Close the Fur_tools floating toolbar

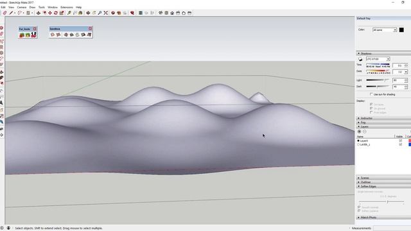click(35, 29)
